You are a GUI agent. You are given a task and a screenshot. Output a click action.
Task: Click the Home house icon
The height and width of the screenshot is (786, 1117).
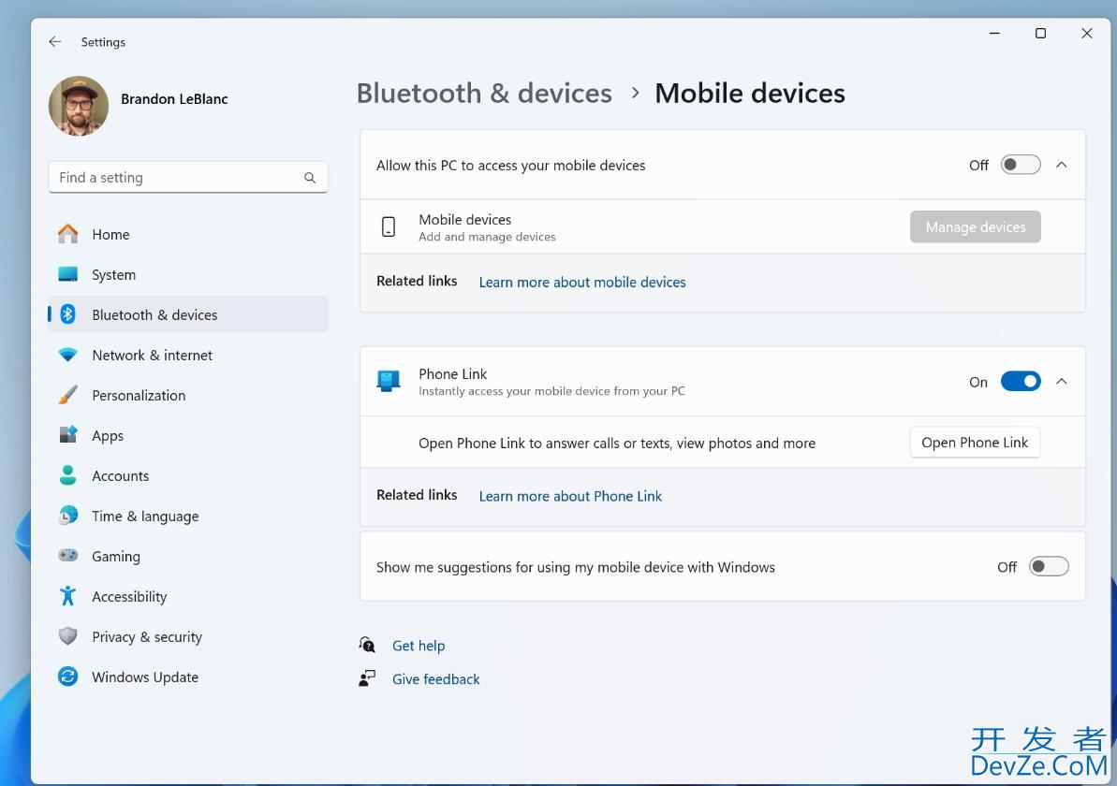(67, 234)
